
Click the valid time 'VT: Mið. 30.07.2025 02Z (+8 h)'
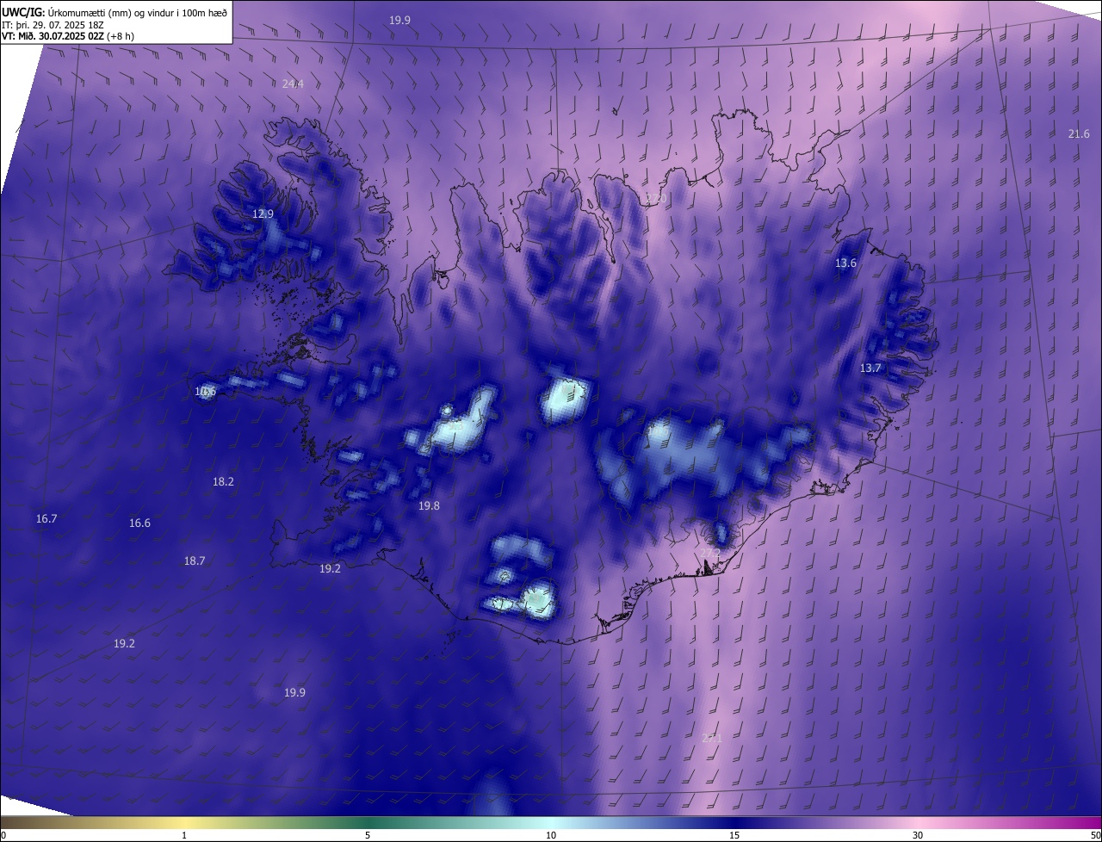[68, 36]
